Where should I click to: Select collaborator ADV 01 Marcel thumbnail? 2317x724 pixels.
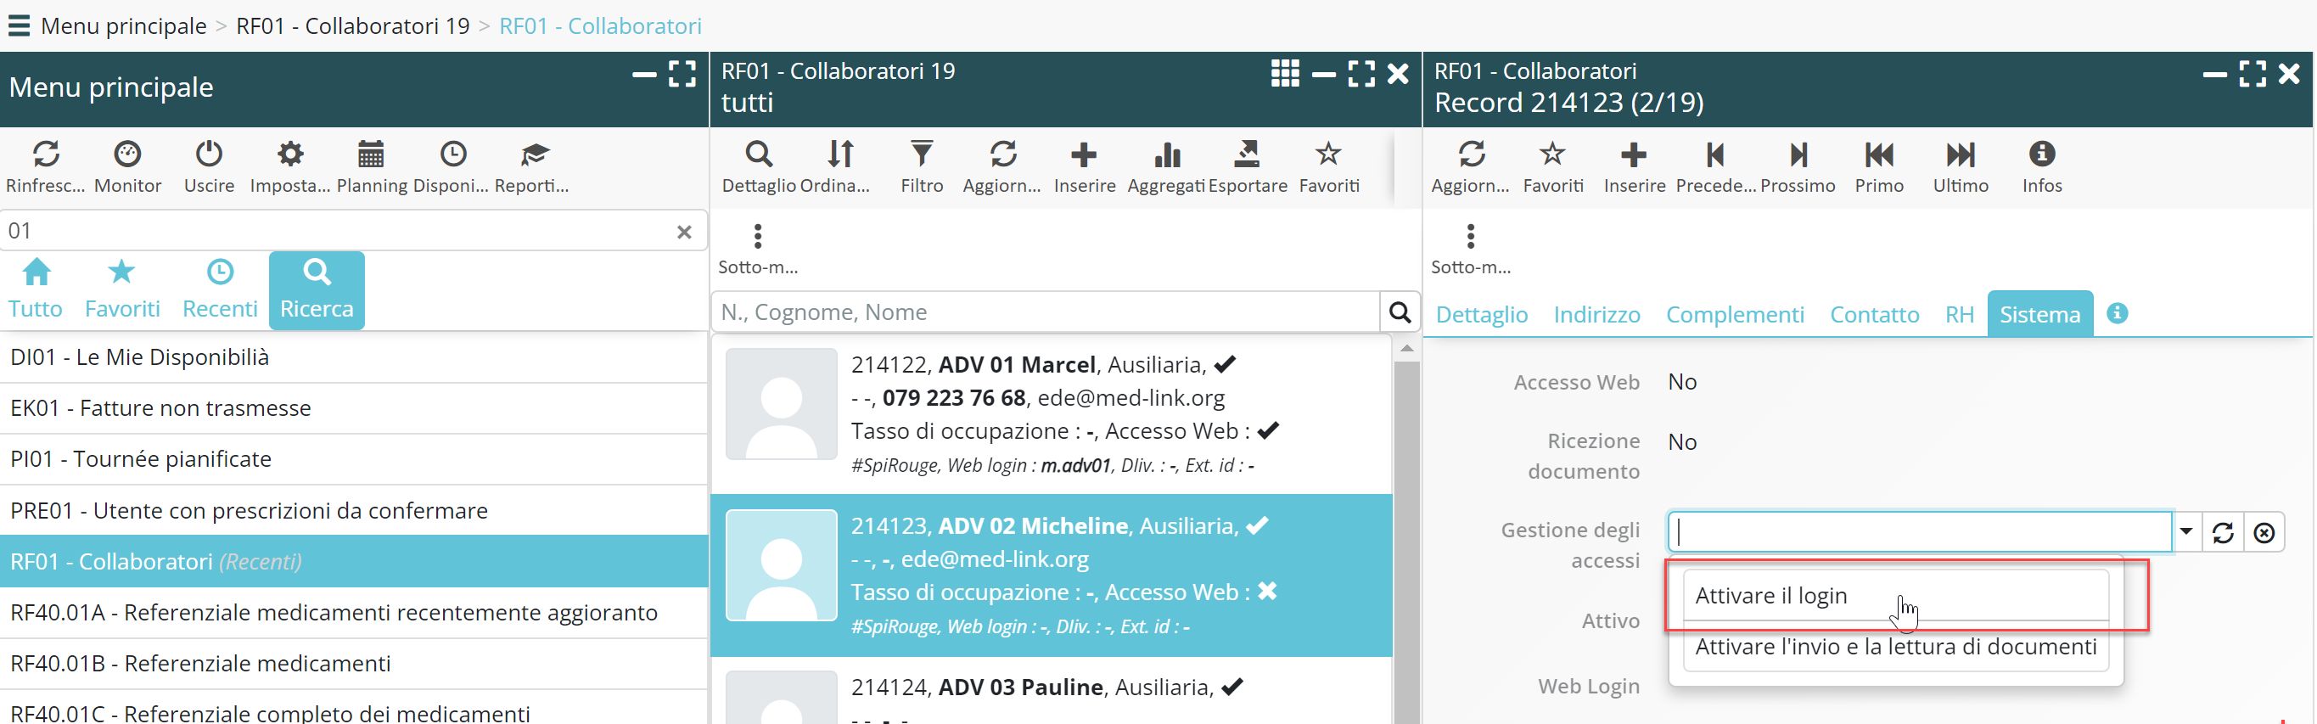[x=781, y=404]
